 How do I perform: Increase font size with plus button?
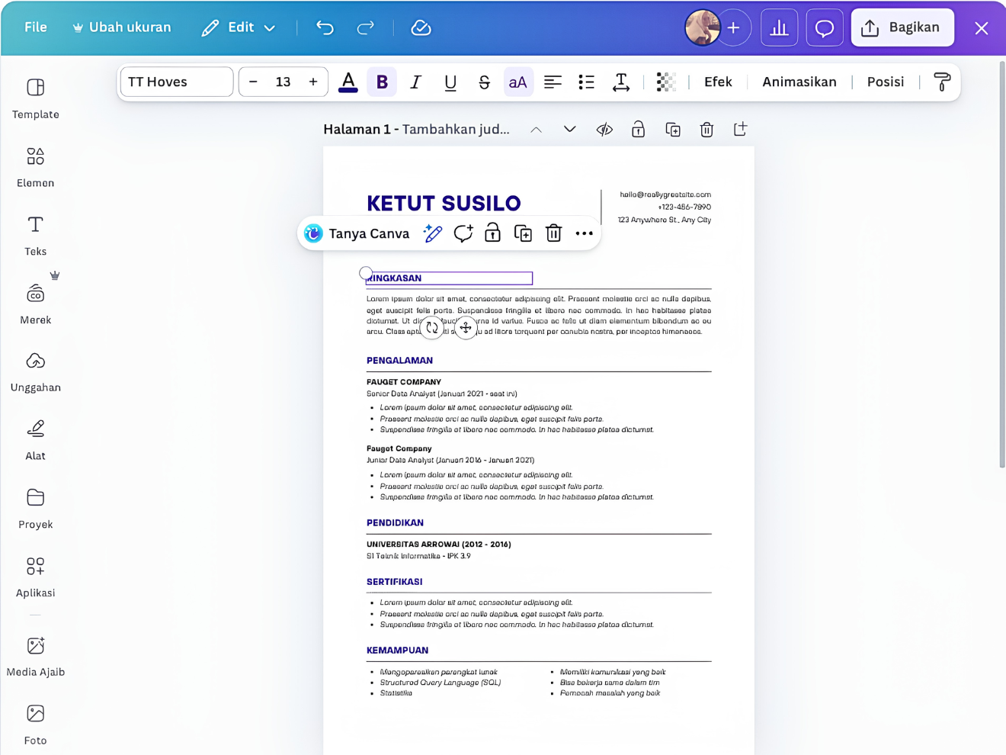(x=313, y=82)
